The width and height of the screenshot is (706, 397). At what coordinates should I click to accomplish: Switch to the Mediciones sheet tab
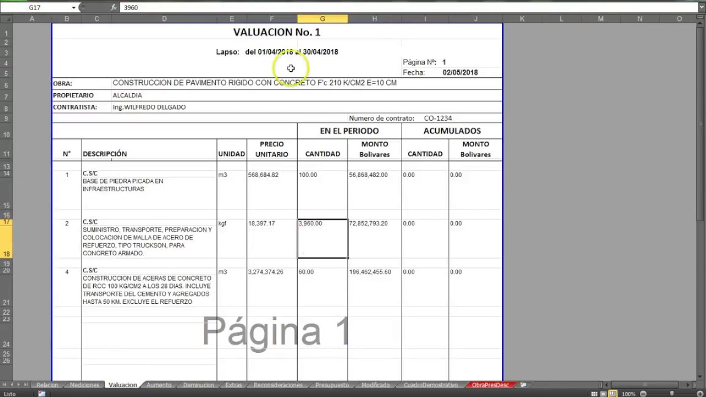point(84,385)
